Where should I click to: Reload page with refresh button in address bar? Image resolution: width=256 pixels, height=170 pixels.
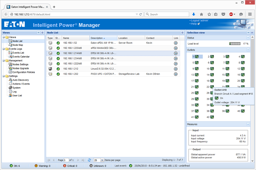(x=140, y=14)
